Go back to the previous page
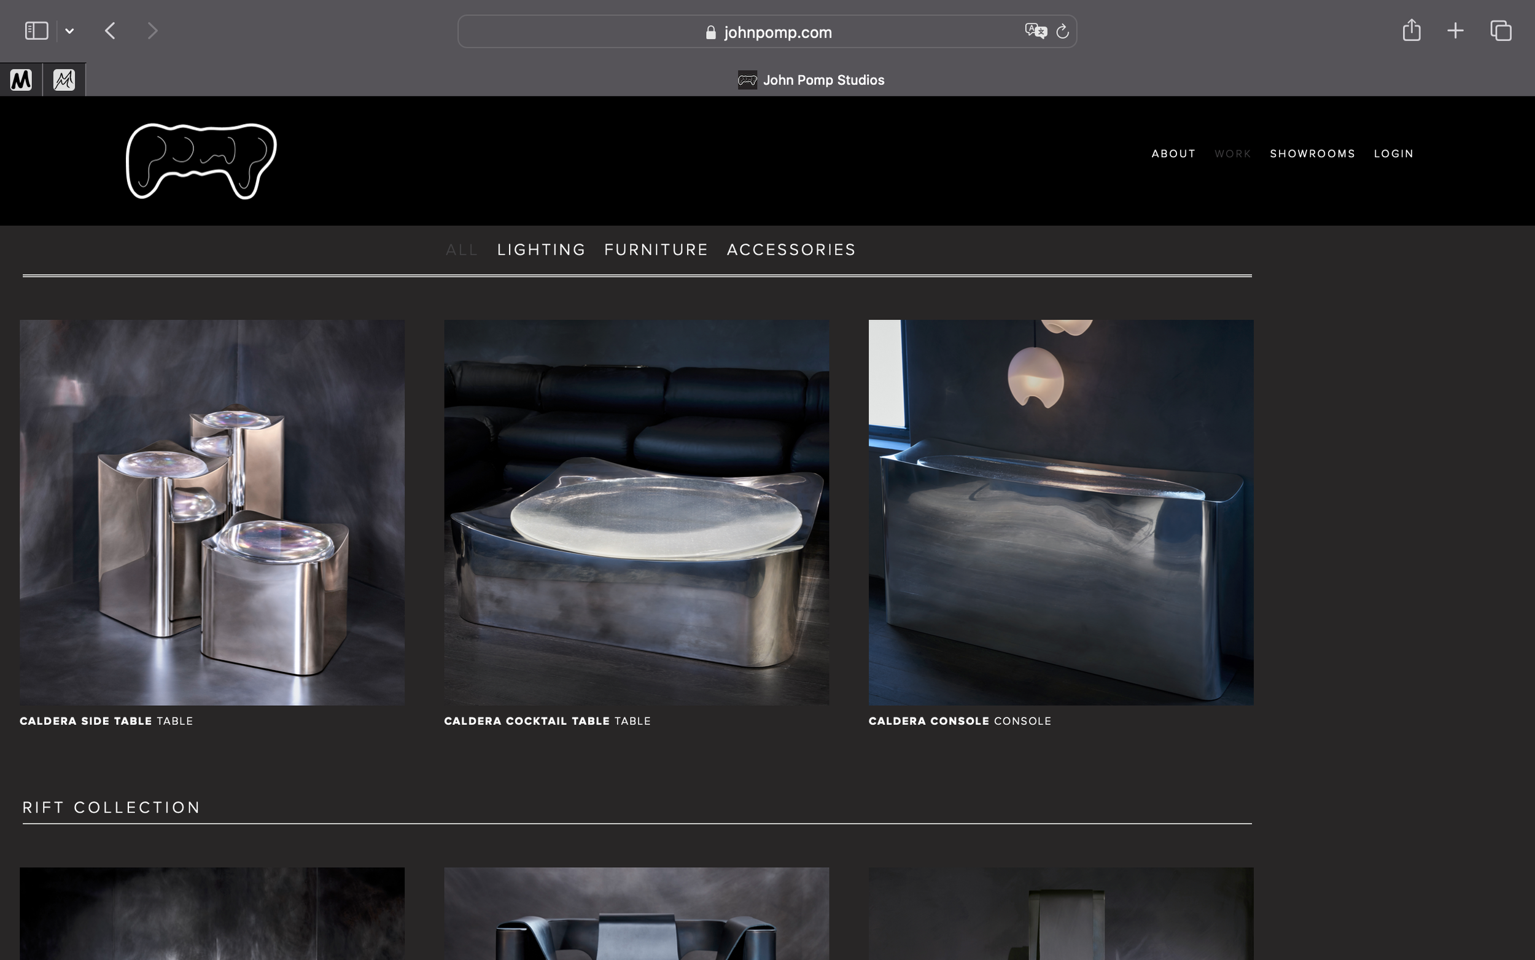Viewport: 1535px width, 960px height. [x=111, y=31]
